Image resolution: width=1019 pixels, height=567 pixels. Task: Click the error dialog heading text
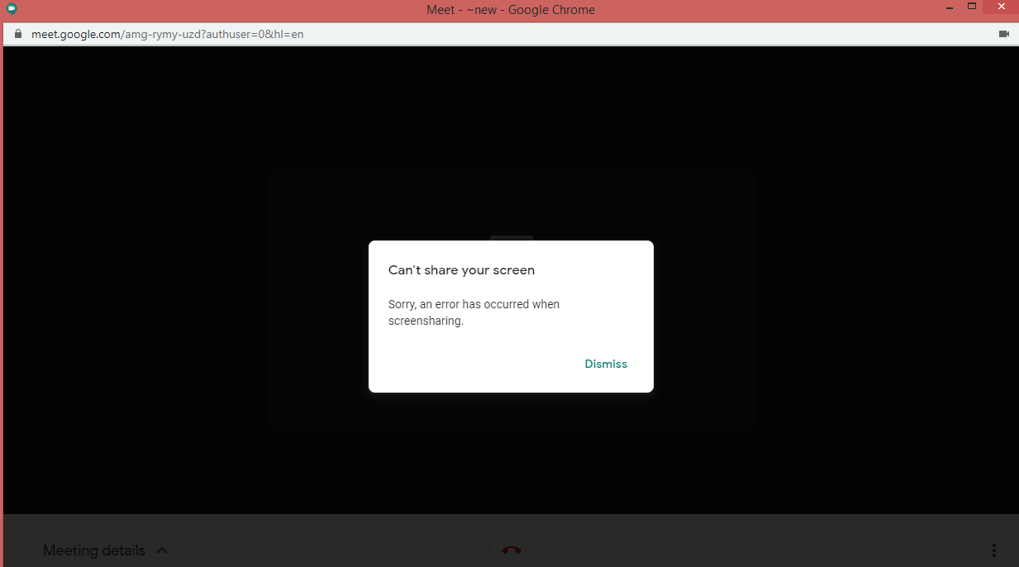[x=461, y=269]
